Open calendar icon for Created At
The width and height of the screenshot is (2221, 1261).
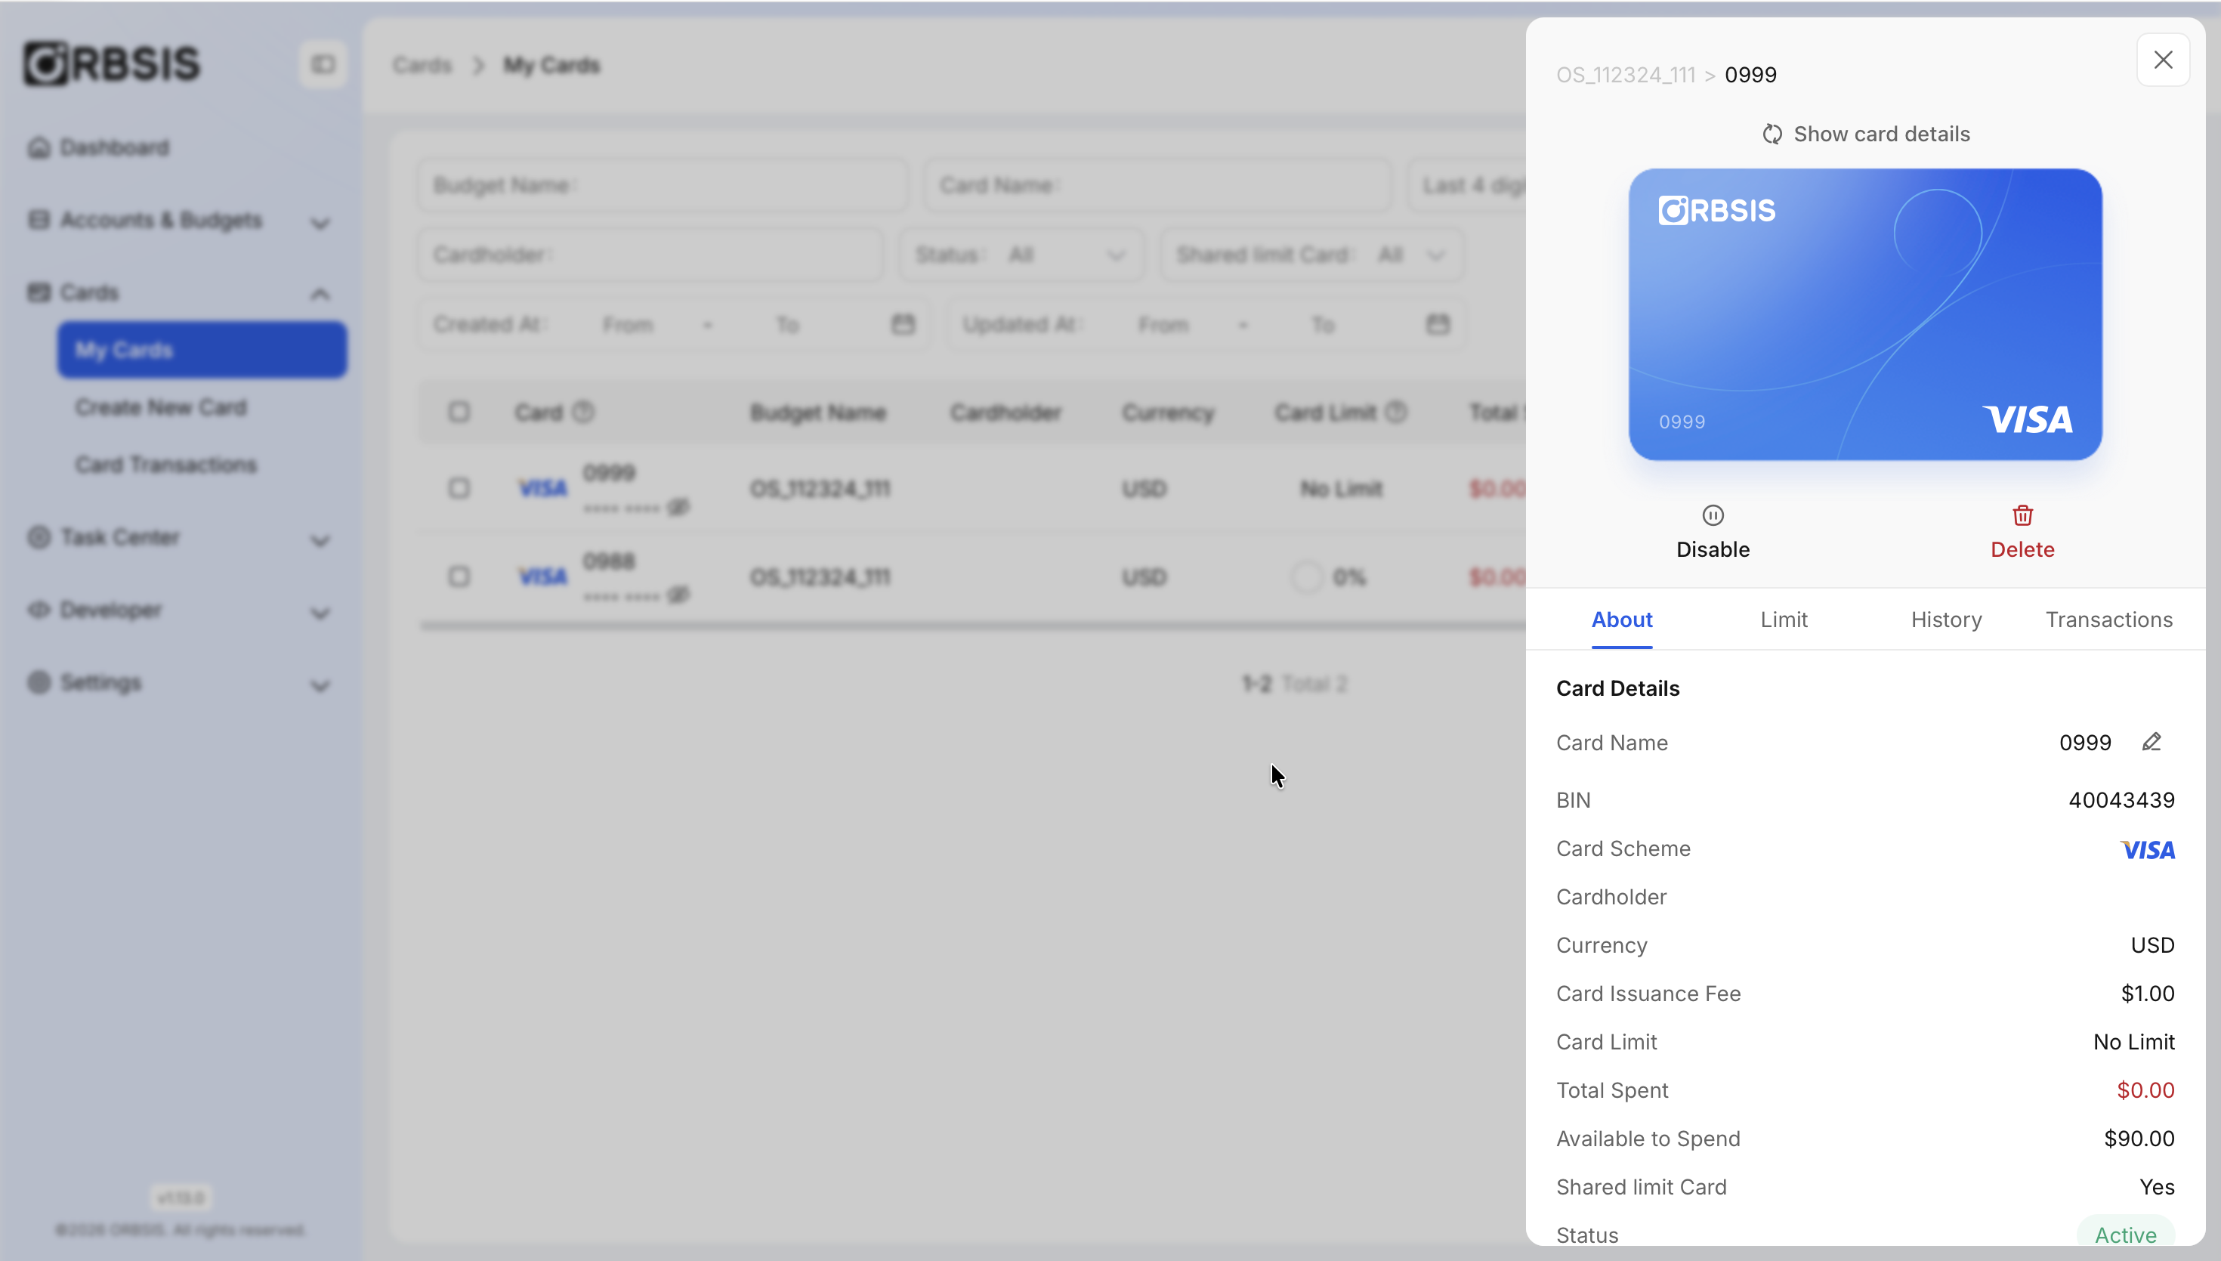[902, 324]
